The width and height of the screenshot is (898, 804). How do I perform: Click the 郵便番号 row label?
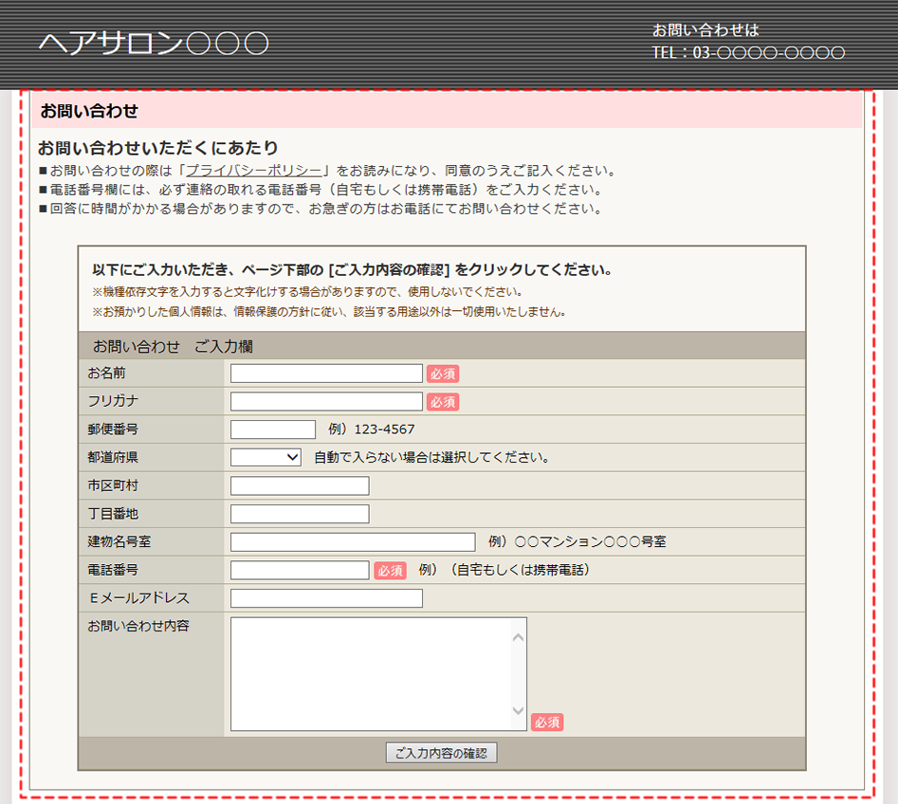(x=113, y=429)
